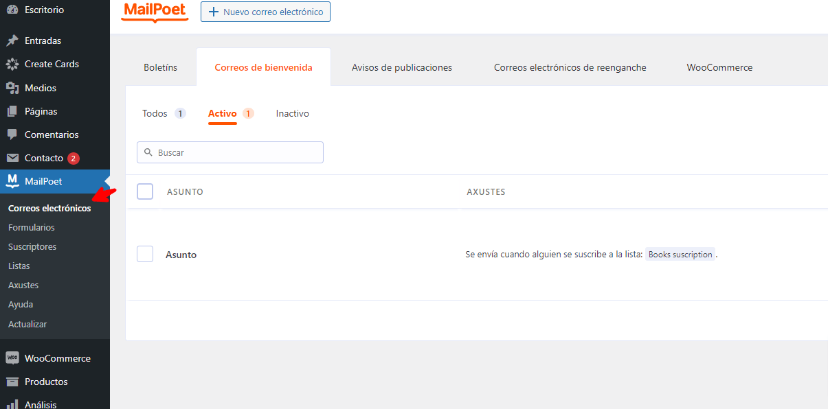Click Actualizar submenu item
The width and height of the screenshot is (828, 409).
(27, 324)
